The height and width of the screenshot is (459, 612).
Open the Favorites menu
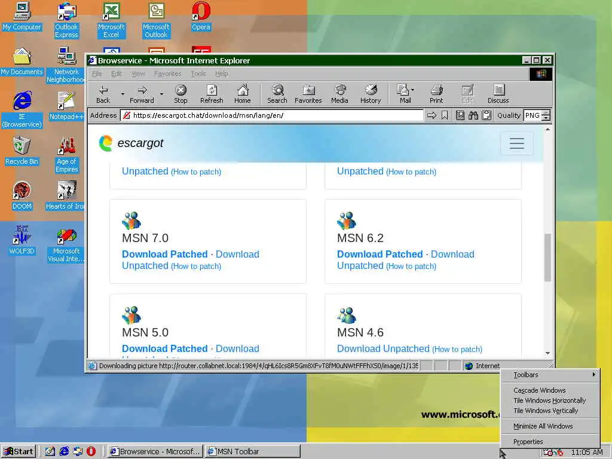pos(167,74)
